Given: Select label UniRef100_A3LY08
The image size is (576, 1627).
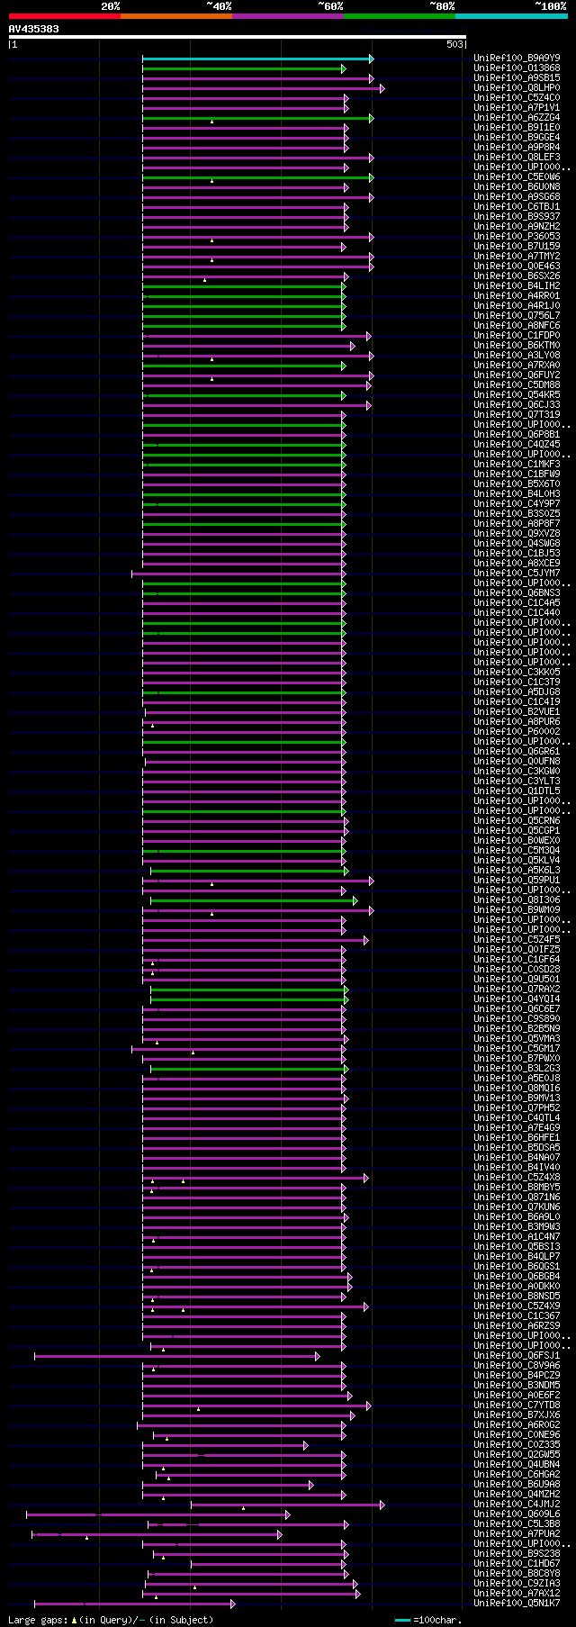Looking at the screenshot, I should click(x=517, y=356).
